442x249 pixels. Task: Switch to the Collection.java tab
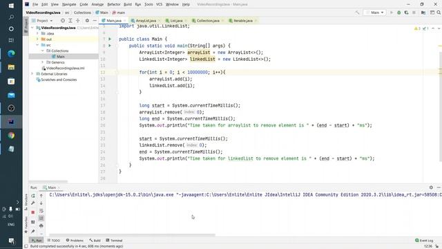208,21
